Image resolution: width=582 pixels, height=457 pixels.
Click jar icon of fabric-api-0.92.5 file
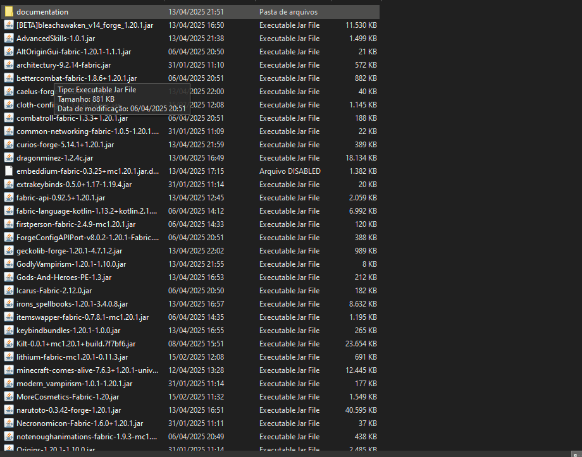[x=9, y=198]
